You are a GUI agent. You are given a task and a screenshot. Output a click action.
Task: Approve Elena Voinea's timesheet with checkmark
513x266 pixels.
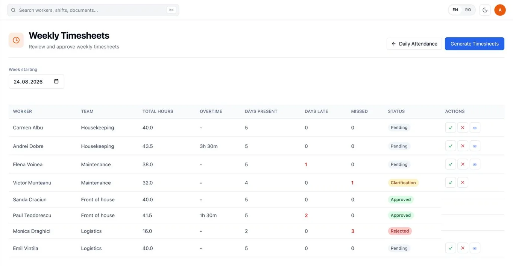pyautogui.click(x=451, y=164)
